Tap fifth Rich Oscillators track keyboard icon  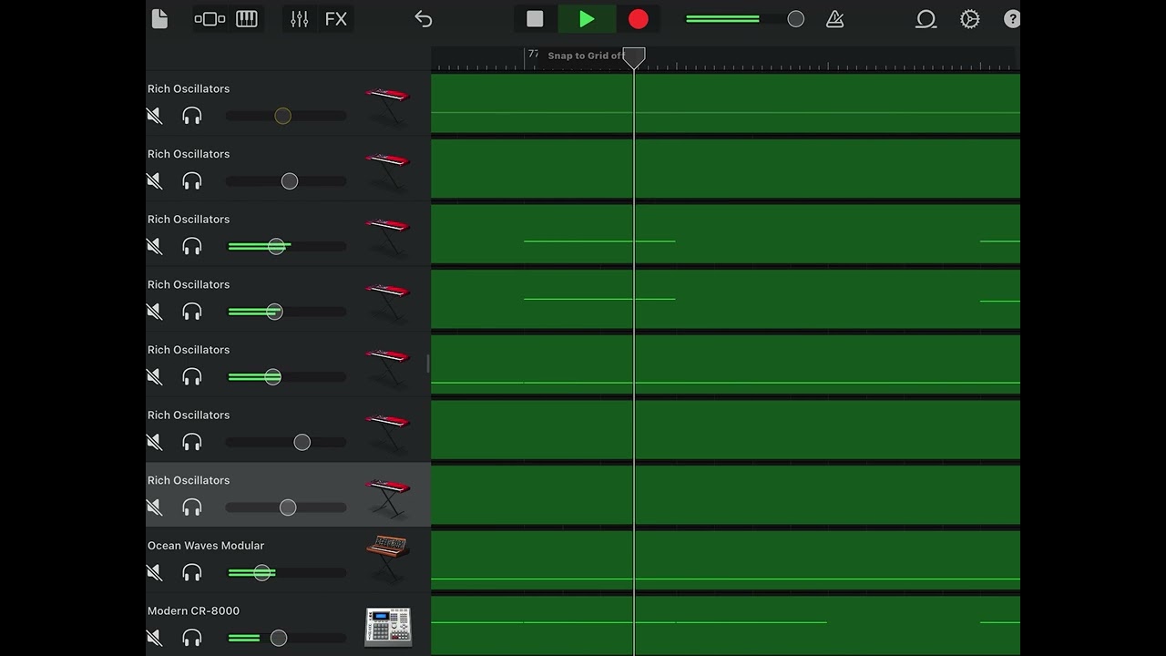[388, 366]
